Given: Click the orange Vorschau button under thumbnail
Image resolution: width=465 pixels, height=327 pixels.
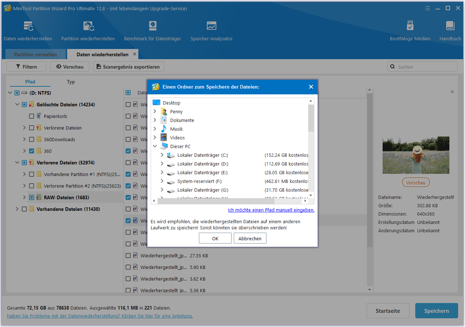Looking at the screenshot, I should click(x=416, y=183).
